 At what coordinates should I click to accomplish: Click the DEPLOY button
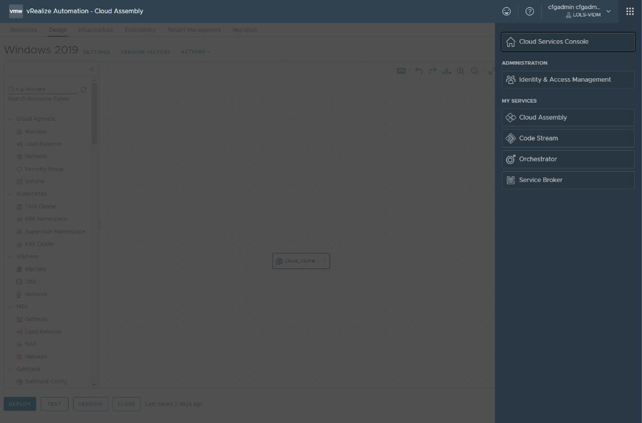[x=20, y=404]
